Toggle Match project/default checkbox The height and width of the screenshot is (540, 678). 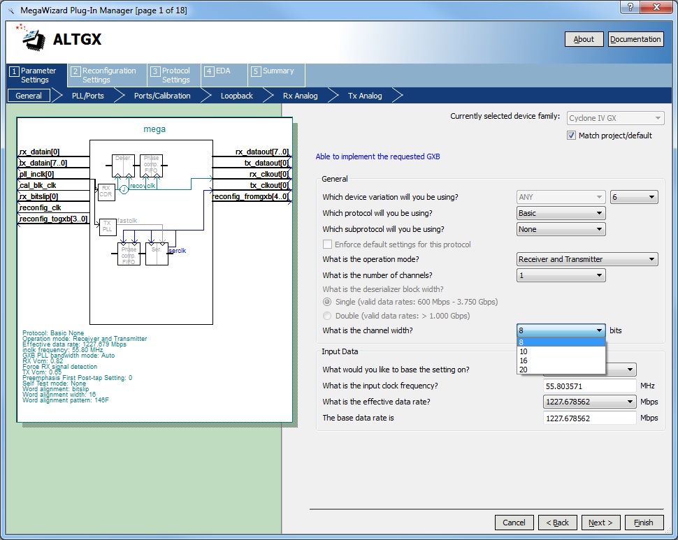[x=571, y=136]
